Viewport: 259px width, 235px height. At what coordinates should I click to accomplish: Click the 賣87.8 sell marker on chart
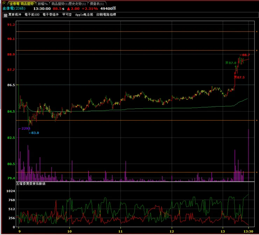click(231, 63)
